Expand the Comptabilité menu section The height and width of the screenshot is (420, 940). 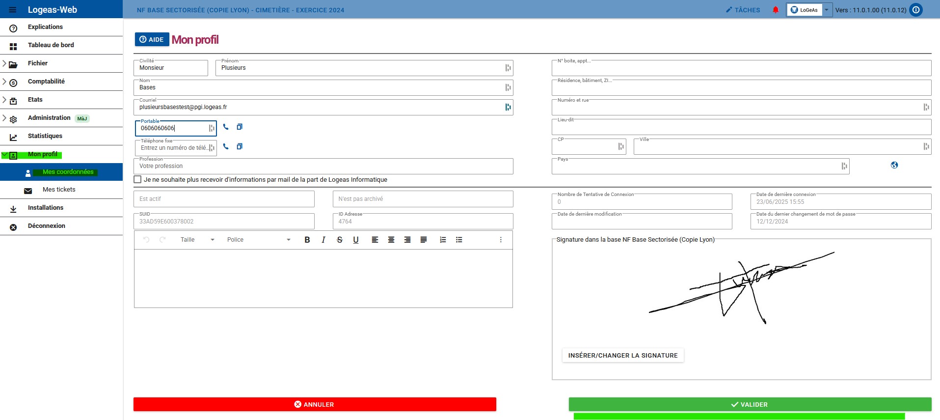pyautogui.click(x=46, y=82)
